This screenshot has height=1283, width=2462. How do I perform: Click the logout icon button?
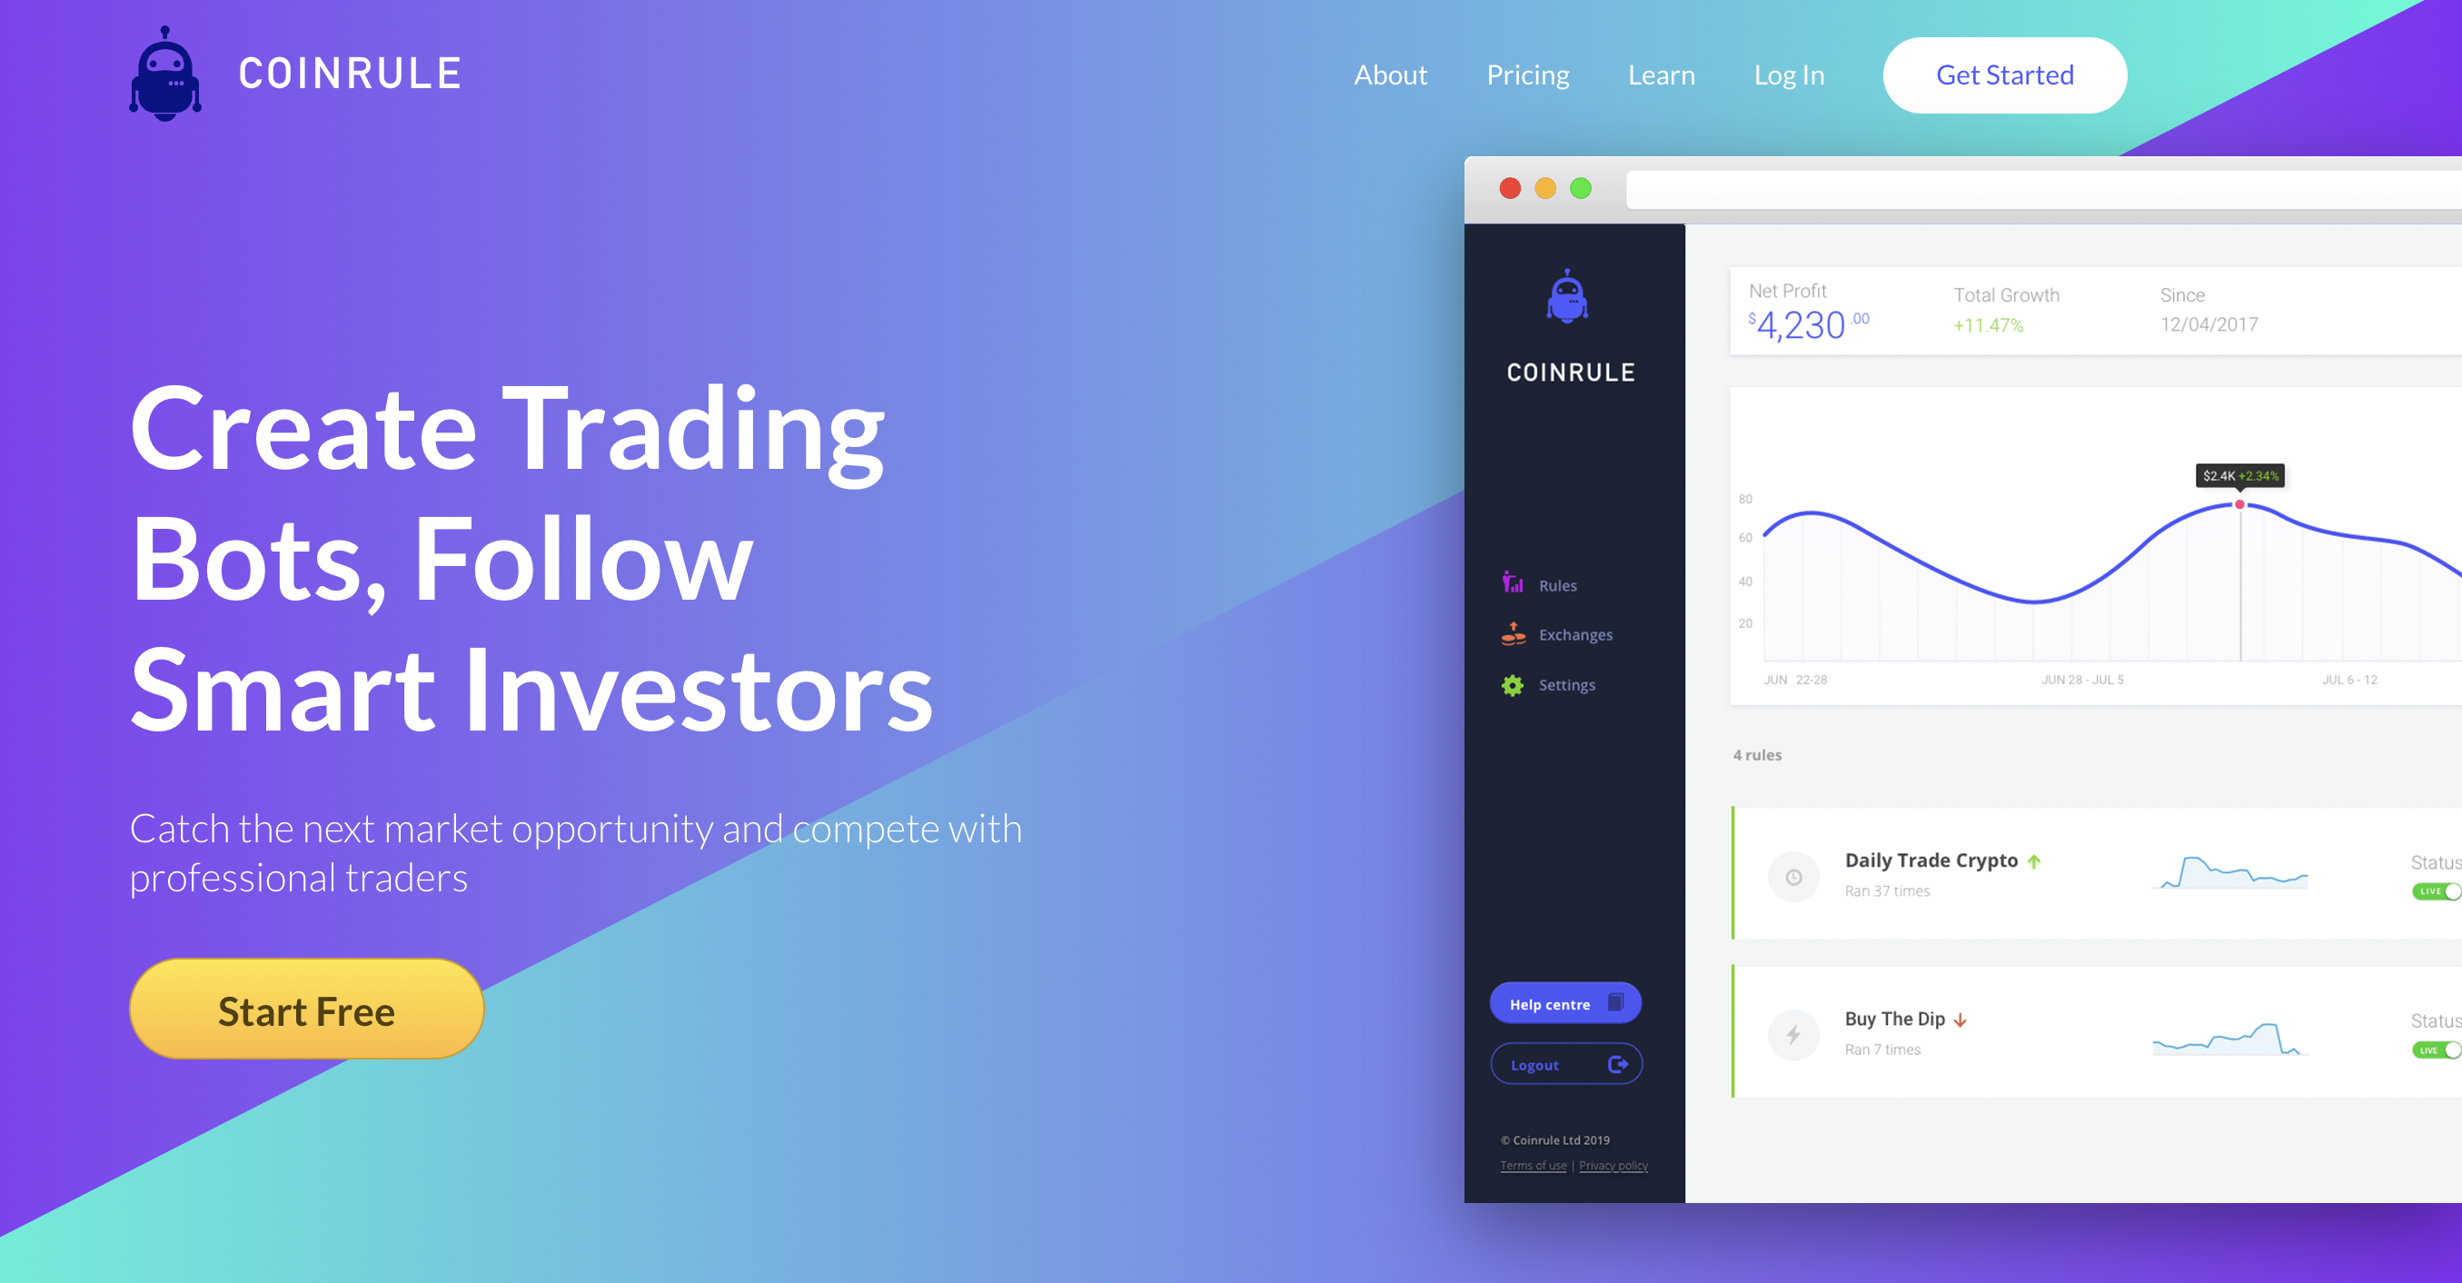tap(1617, 1063)
